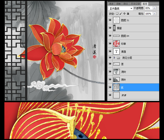164x140 pixels.
Task: Switch to the 历史记录 tab
Action: tap(135, 4)
